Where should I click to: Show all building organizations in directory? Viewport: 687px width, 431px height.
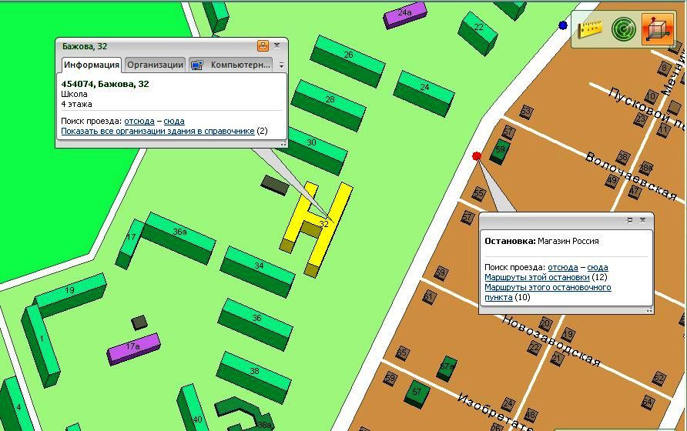point(157,131)
